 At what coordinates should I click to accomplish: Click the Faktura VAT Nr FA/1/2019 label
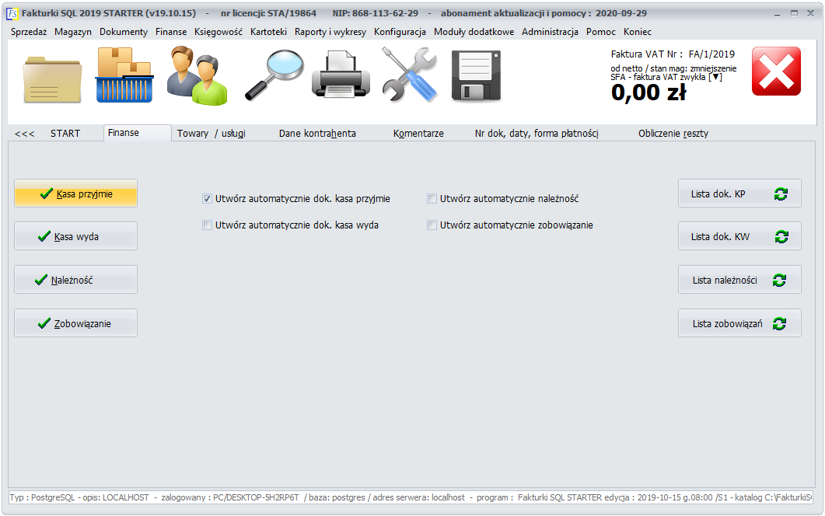(x=673, y=54)
